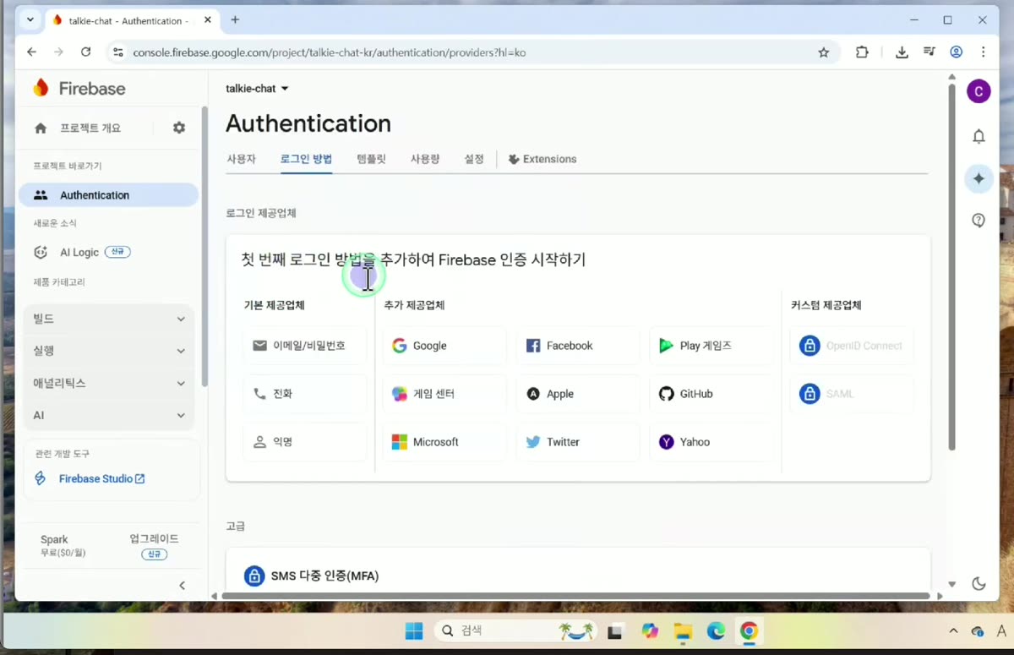
Task: Expand the 애널리틱스 category
Action: point(109,383)
